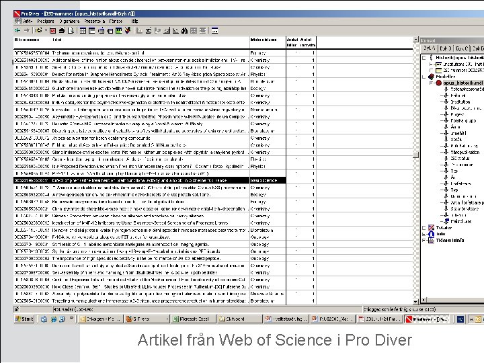
Task: Click the third grid toolbar icon
Action: [101, 30]
